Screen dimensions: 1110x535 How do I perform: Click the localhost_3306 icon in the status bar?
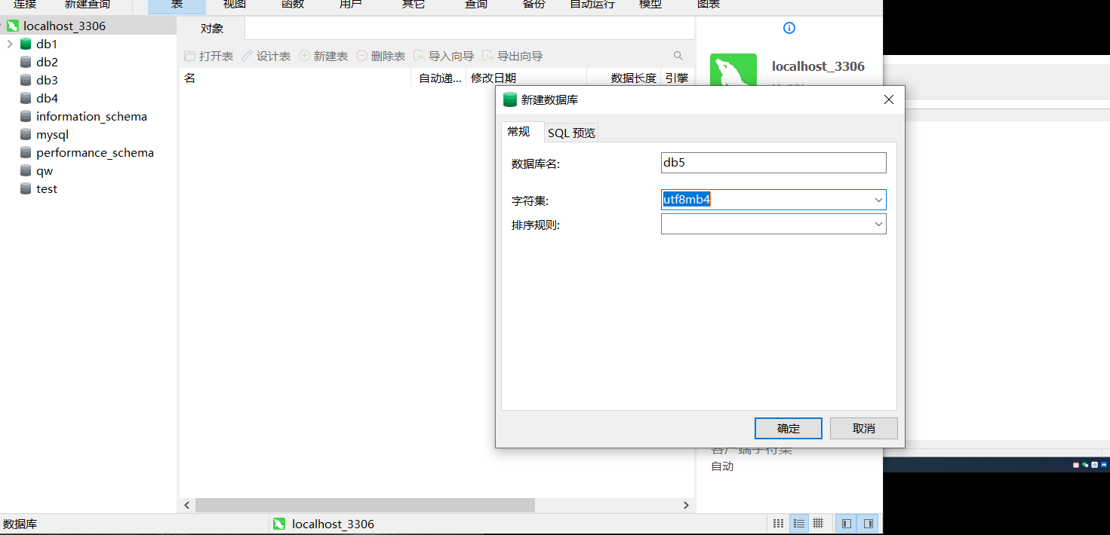click(279, 524)
